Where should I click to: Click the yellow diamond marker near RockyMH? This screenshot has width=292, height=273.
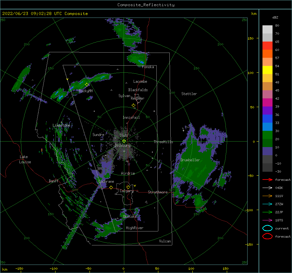pyautogui.click(x=87, y=85)
